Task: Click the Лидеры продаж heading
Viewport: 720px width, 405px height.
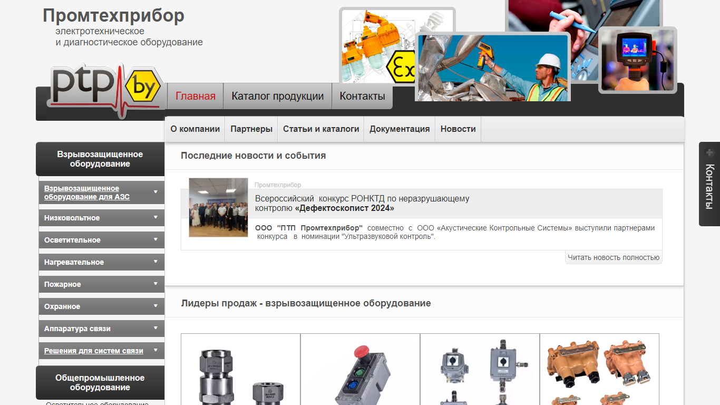Action: click(x=306, y=303)
